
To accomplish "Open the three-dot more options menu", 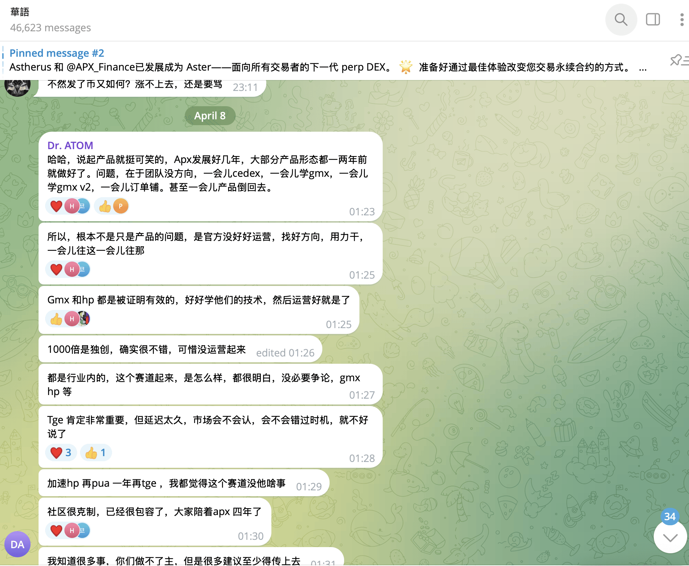I will tap(682, 20).
